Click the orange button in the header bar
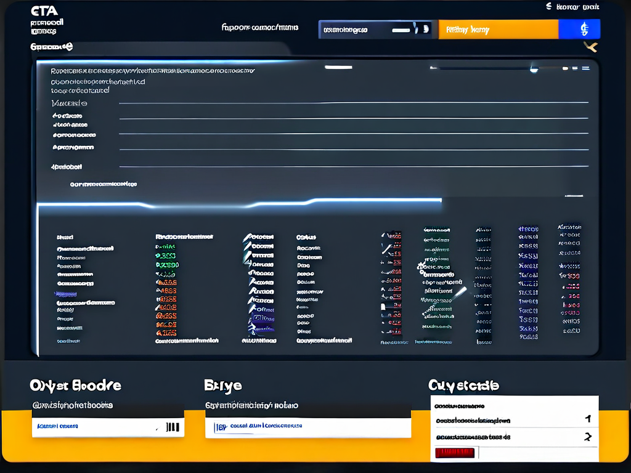Image resolution: width=631 pixels, height=473 pixels. tap(498, 29)
